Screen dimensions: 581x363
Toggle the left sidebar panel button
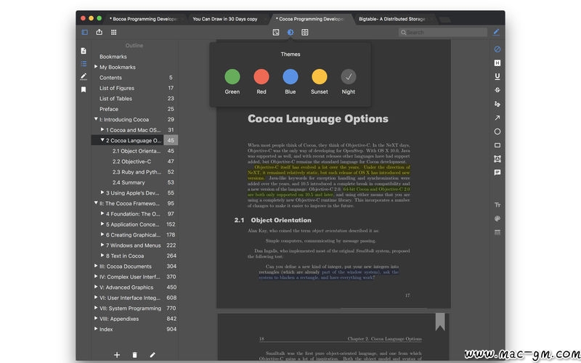(x=84, y=32)
